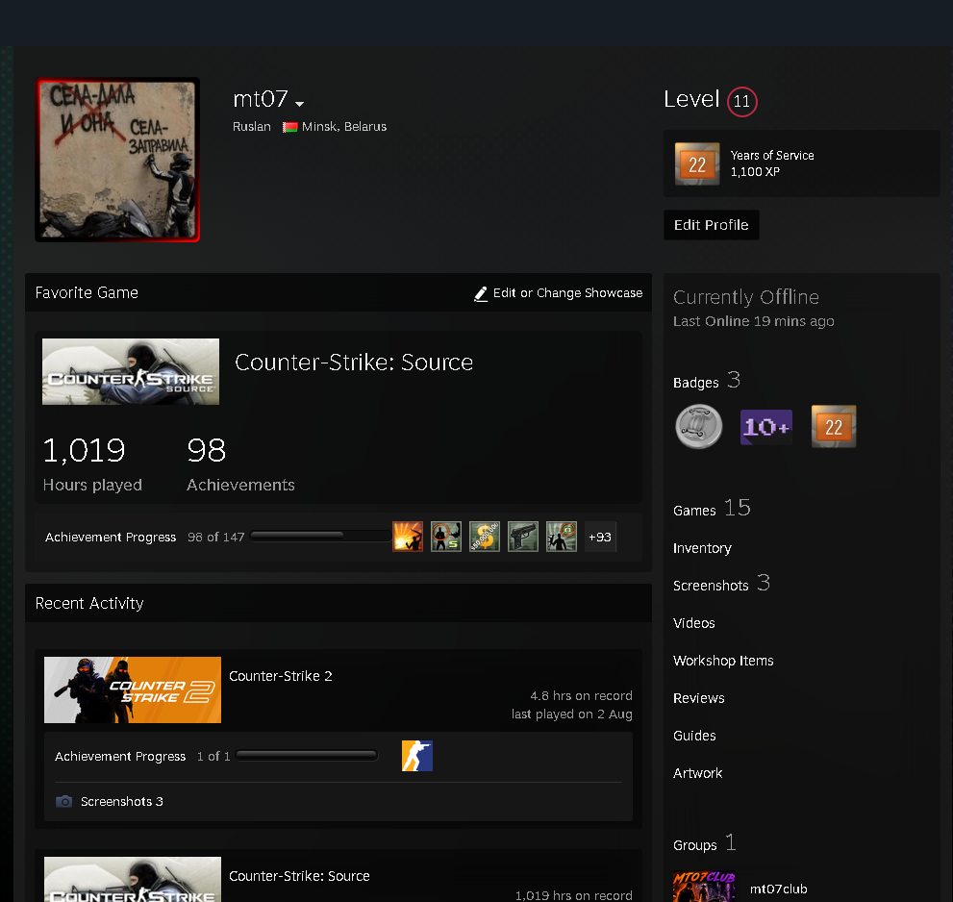The width and height of the screenshot is (953, 902).
Task: Click the Years of Service 1,100 XP text
Action: click(772, 163)
